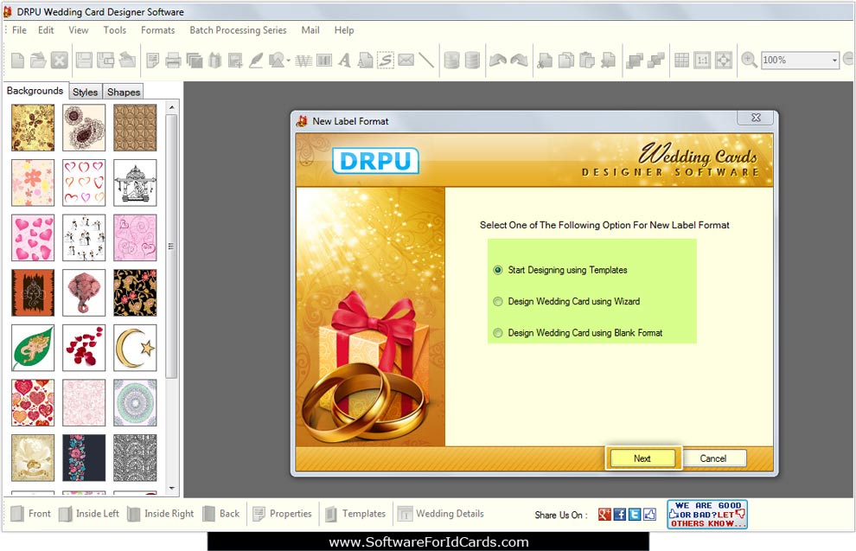This screenshot has height=551, width=856.
Task: Open file using the folder toolbar icon
Action: click(38, 60)
